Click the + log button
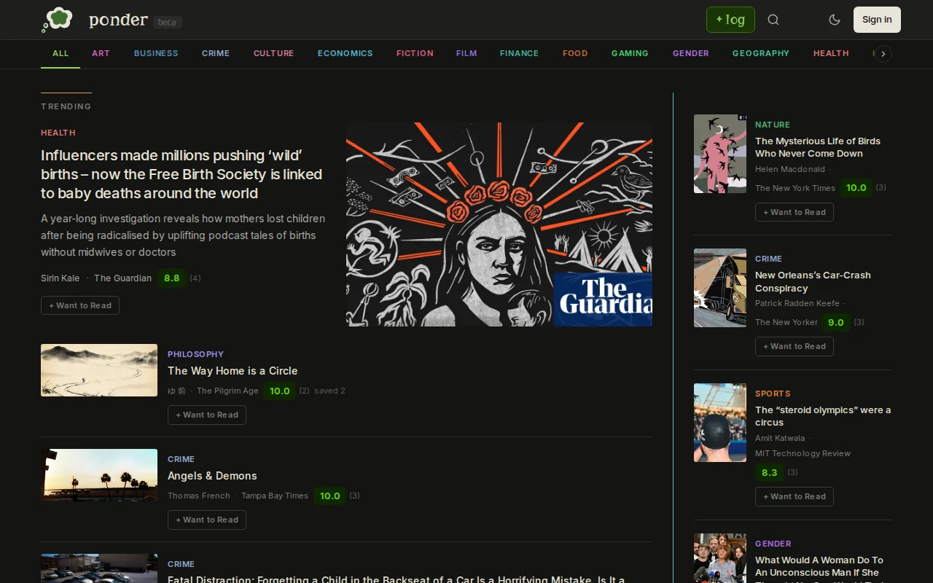 click(x=730, y=20)
